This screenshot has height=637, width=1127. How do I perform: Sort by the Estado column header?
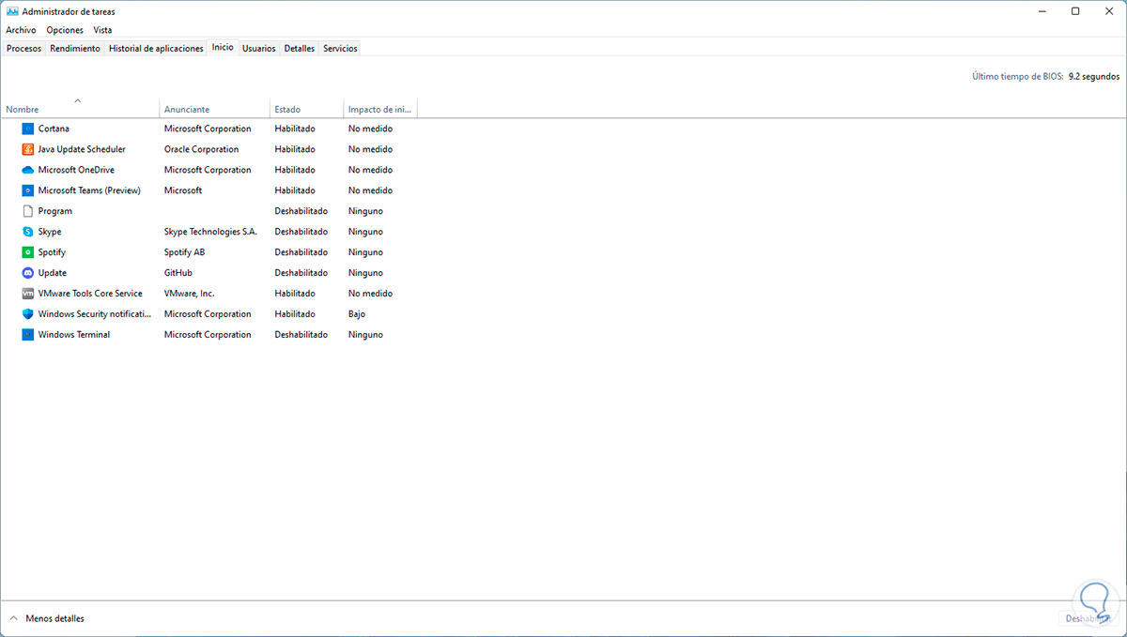coord(307,109)
